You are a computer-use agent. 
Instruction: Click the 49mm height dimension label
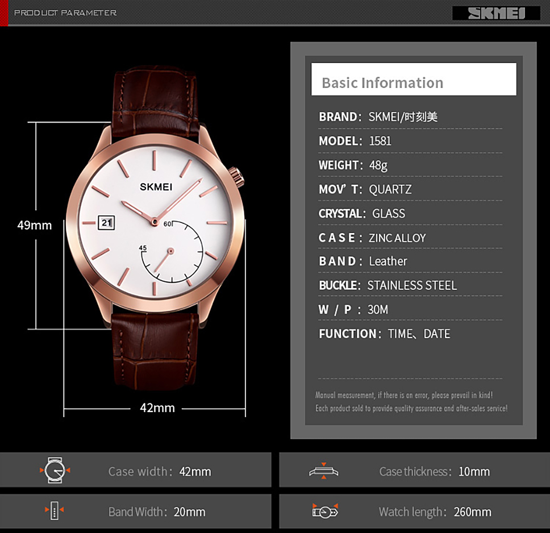coord(34,225)
